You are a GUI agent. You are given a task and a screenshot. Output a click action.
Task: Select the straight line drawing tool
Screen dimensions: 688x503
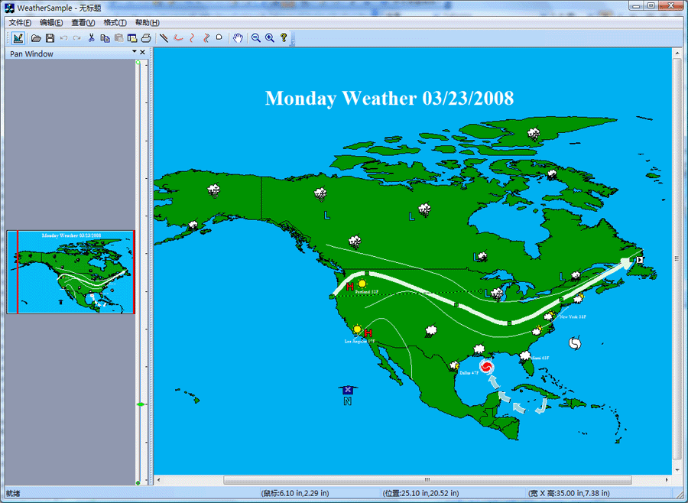[x=164, y=38]
